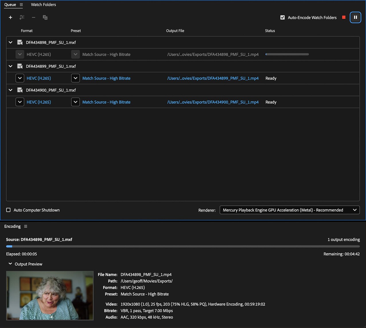Click the video preview thumbnail
This screenshot has height=328, width=366.
click(x=49, y=296)
